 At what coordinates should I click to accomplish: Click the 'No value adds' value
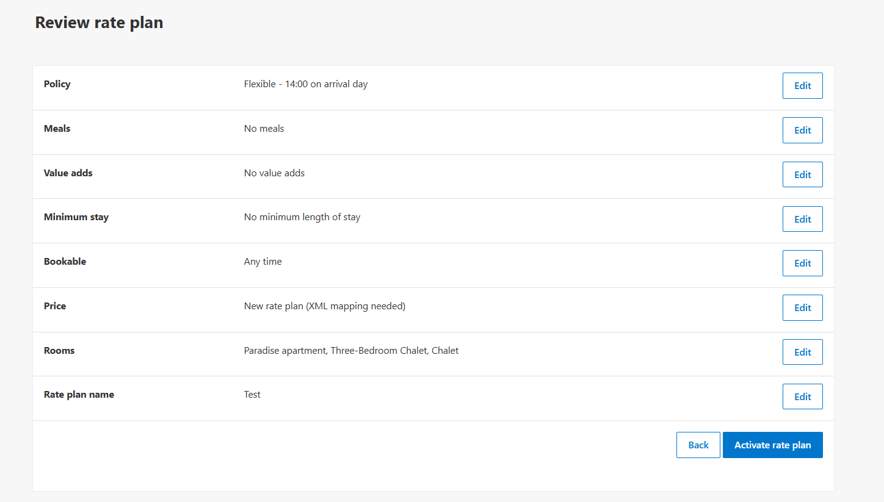(x=274, y=173)
